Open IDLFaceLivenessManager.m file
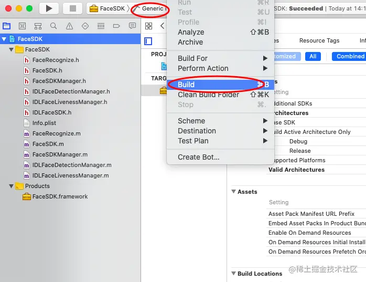The width and height of the screenshot is (366, 282). click(x=70, y=175)
